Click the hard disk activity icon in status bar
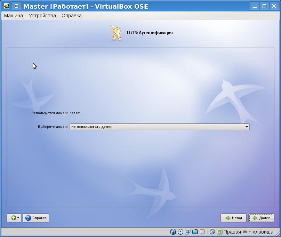The width and height of the screenshot is (281, 237). pos(173,232)
